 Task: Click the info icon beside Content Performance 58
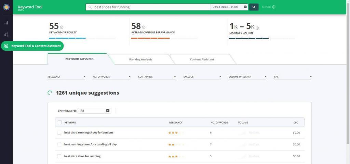[x=144, y=27]
